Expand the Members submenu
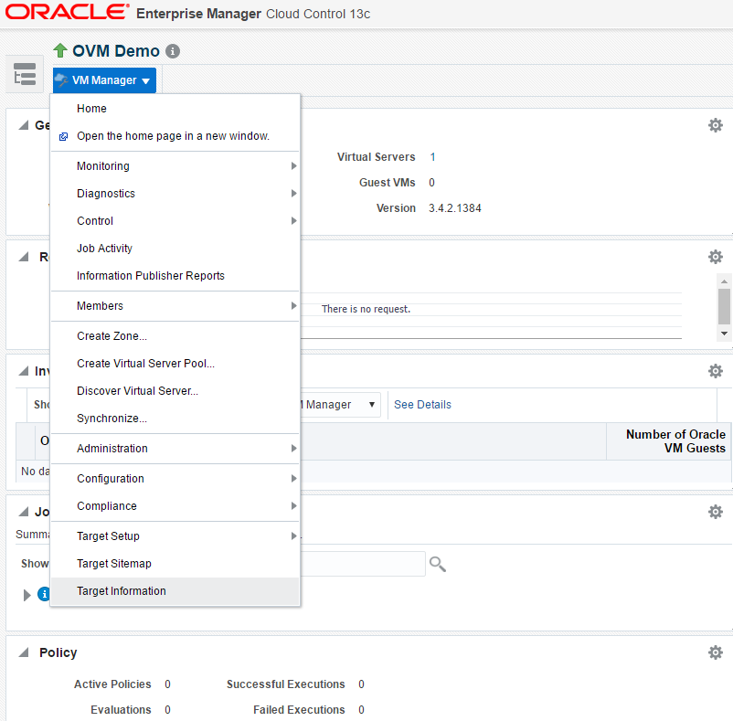733x721 pixels. [x=175, y=306]
